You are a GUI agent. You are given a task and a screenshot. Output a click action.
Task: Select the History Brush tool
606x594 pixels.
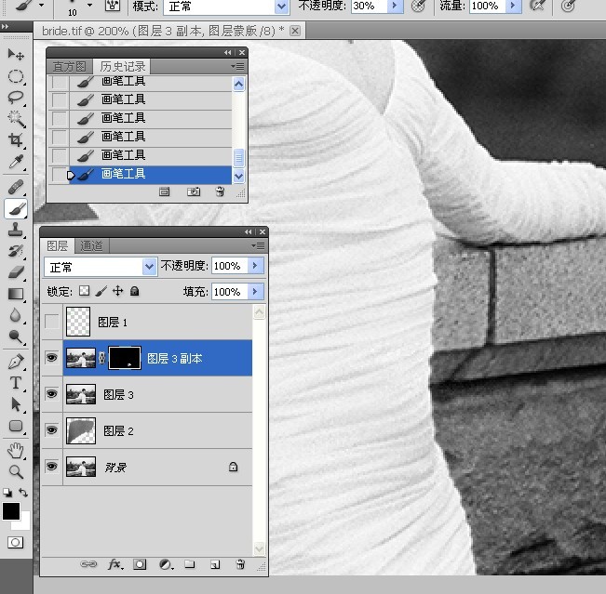pos(16,251)
